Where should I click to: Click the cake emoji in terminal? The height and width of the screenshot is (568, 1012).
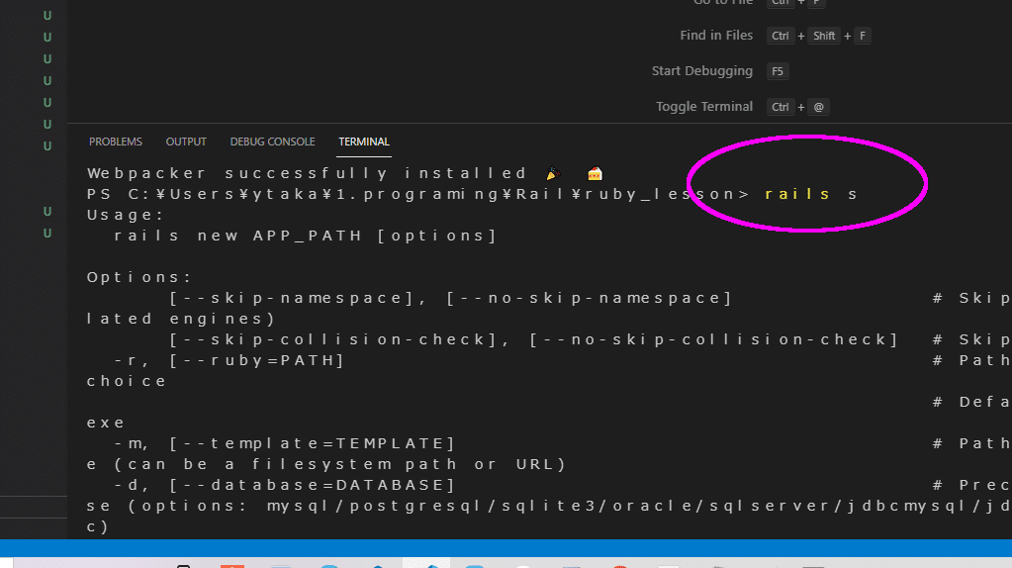click(x=595, y=173)
